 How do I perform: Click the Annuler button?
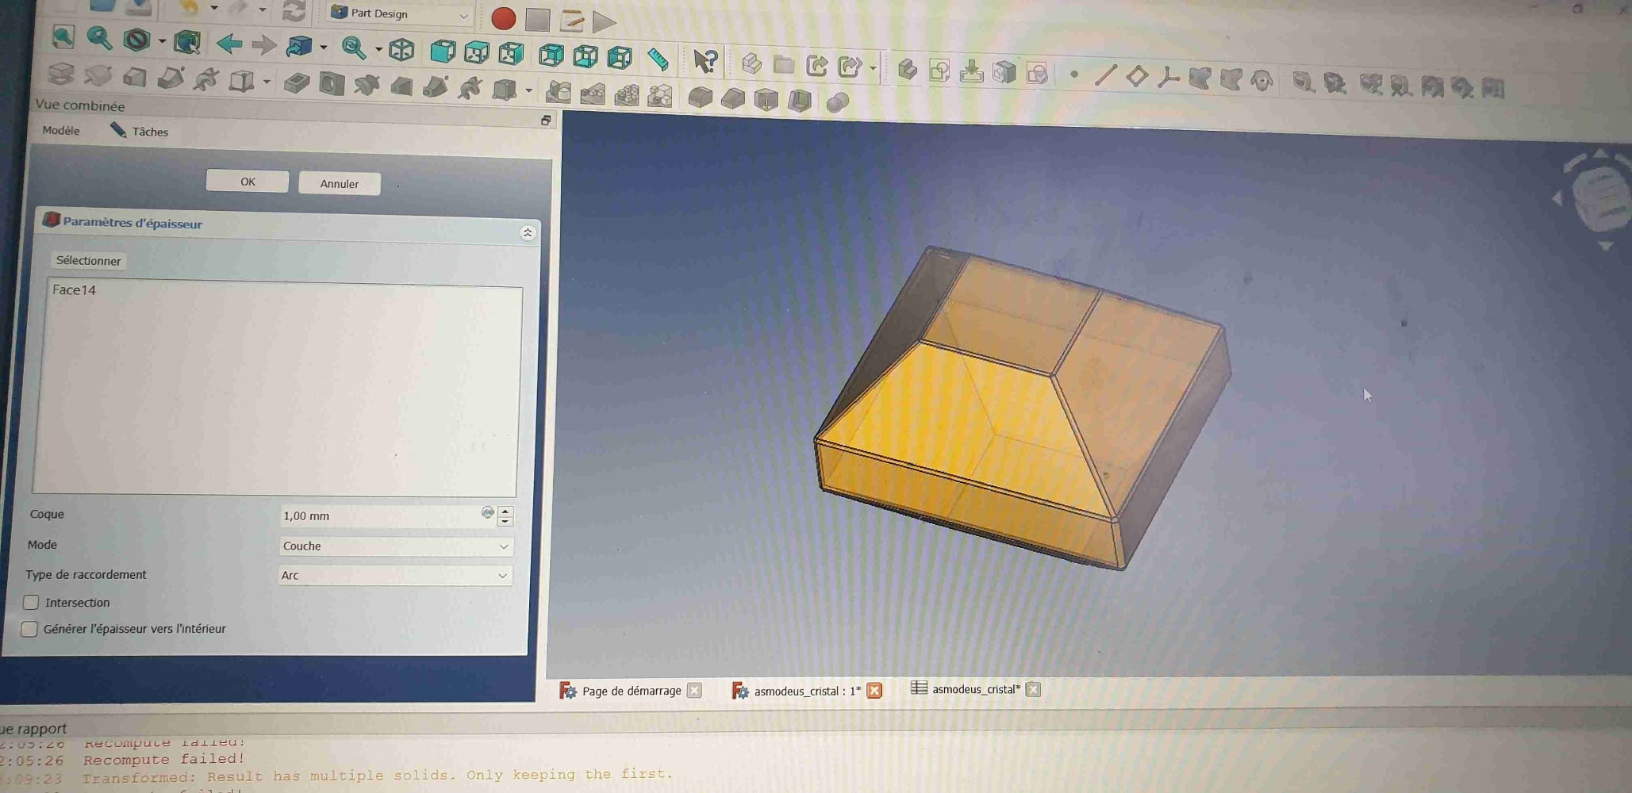point(339,184)
